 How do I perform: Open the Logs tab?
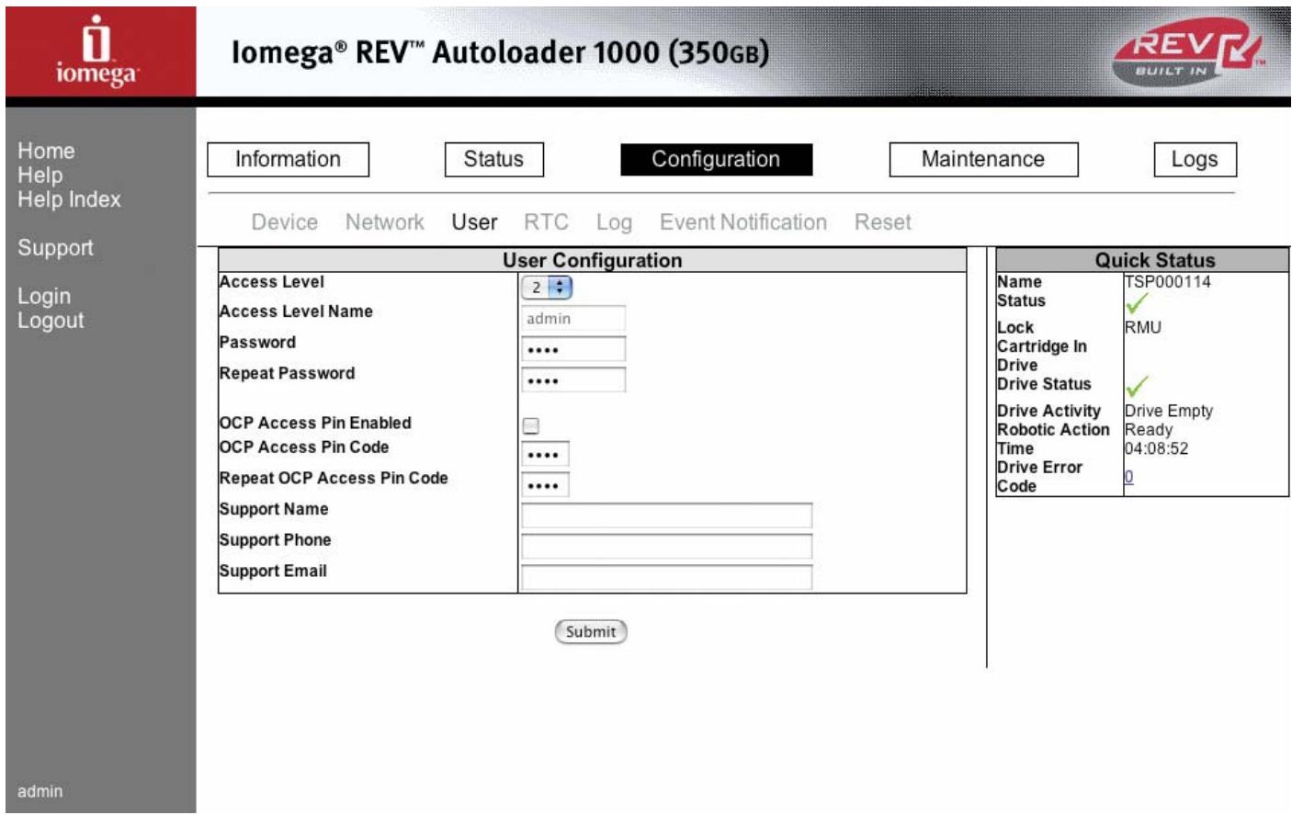pos(1195,159)
